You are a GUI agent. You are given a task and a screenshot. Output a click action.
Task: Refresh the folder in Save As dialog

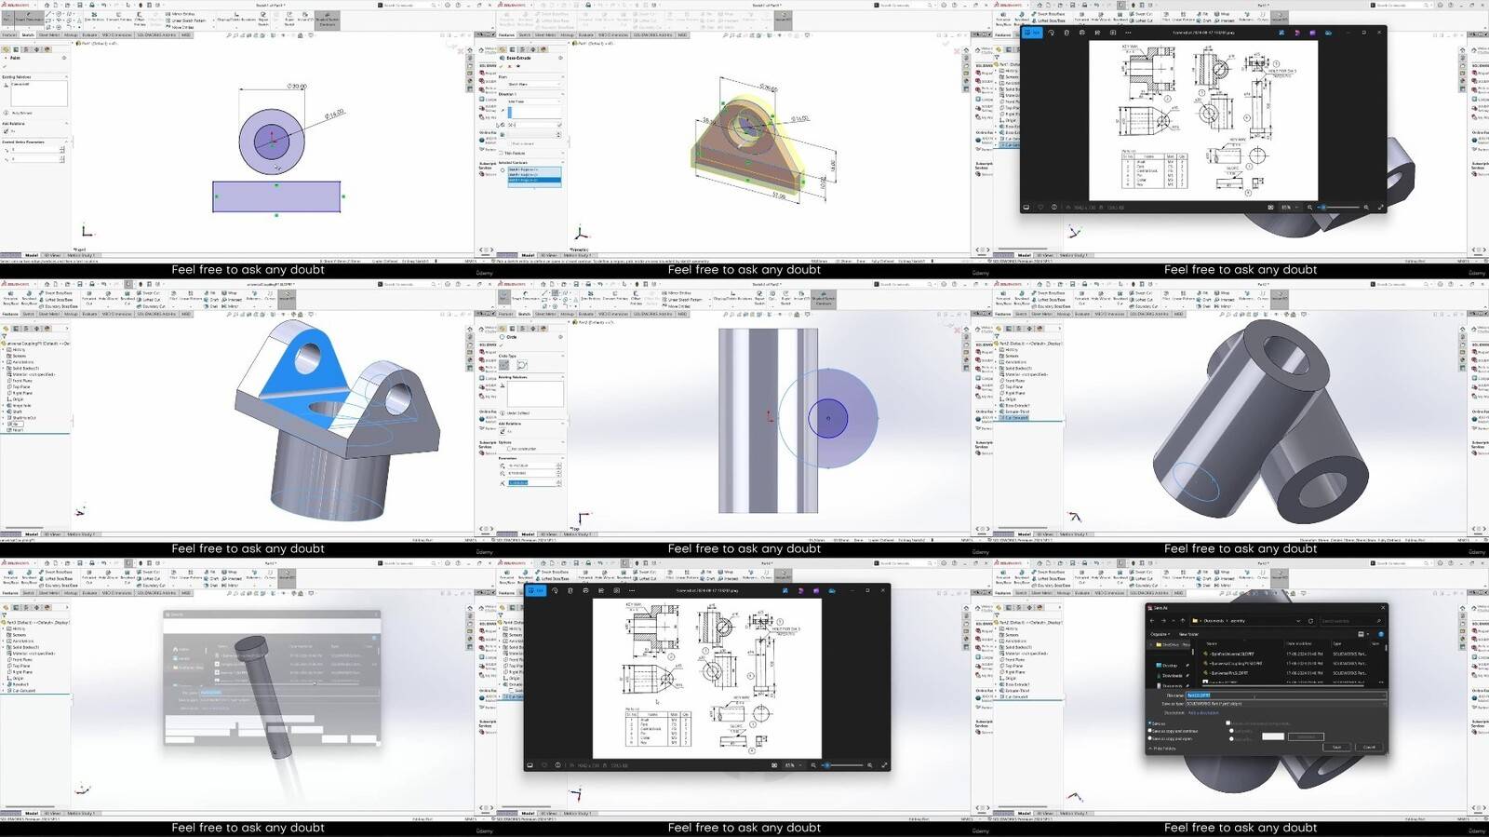tap(1310, 621)
